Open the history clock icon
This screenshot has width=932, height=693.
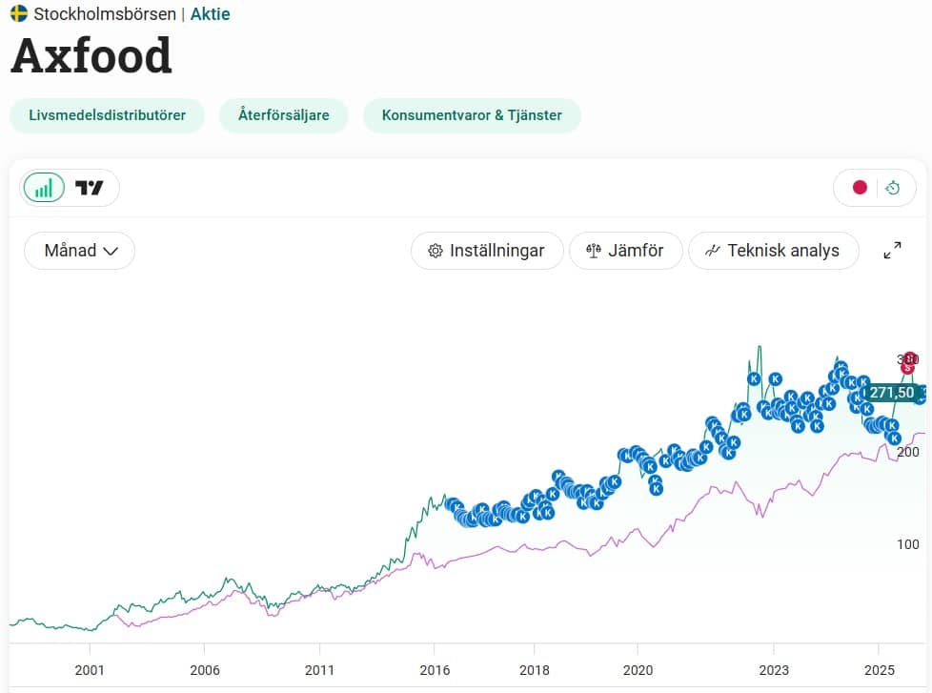tap(892, 188)
